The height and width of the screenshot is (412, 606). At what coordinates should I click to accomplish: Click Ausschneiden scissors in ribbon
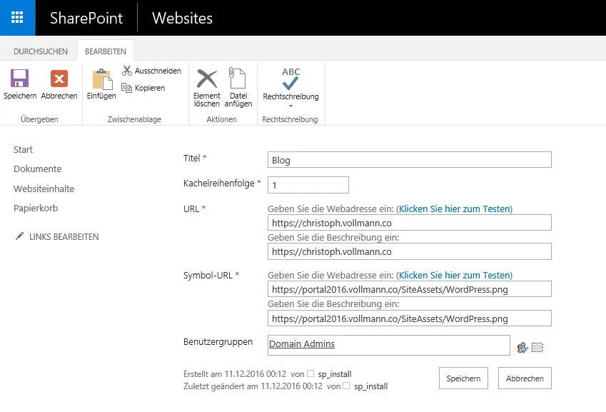151,71
